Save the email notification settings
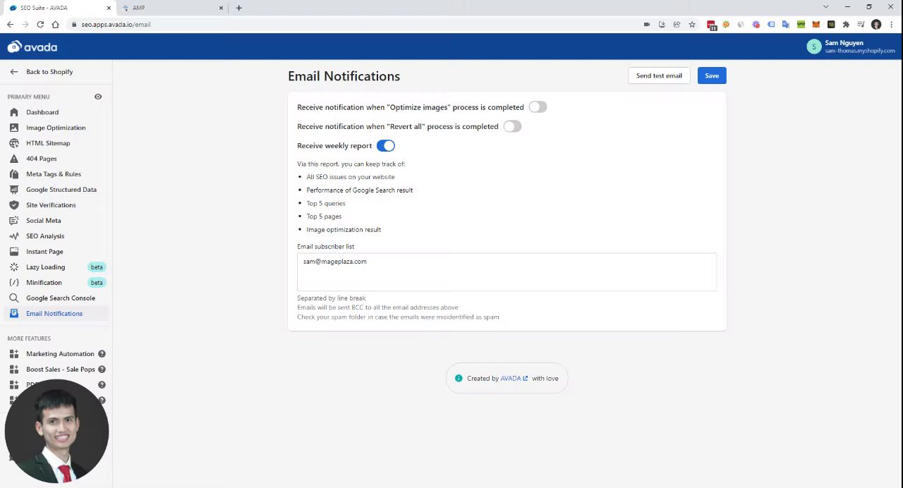903x488 pixels. (712, 75)
